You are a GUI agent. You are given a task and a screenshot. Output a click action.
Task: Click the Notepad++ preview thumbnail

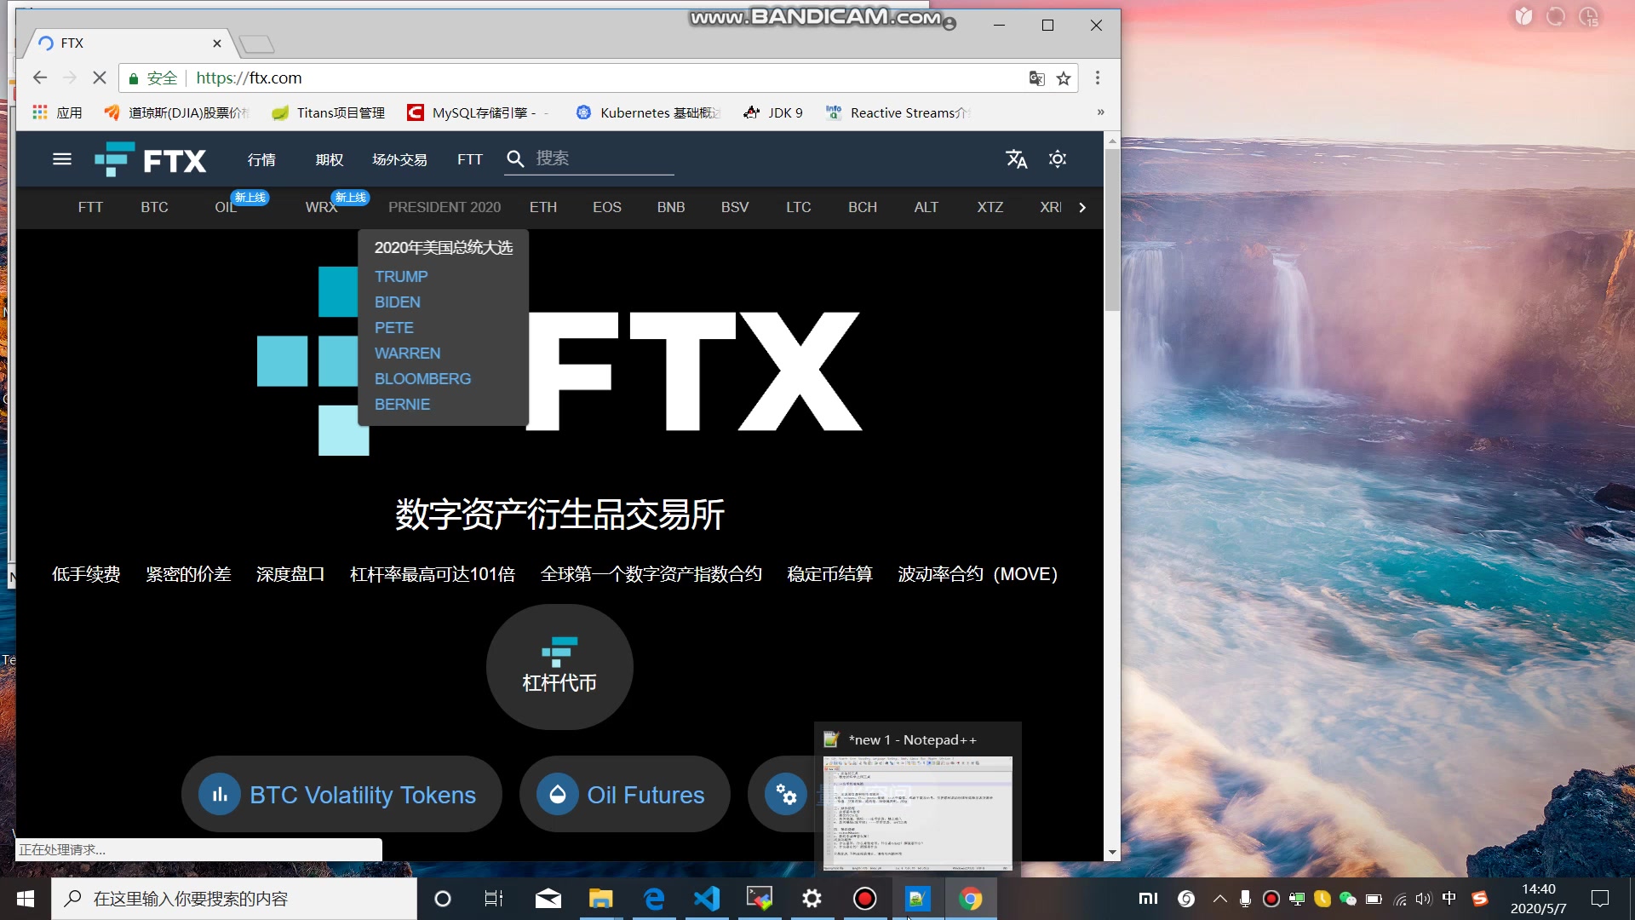pyautogui.click(x=917, y=813)
